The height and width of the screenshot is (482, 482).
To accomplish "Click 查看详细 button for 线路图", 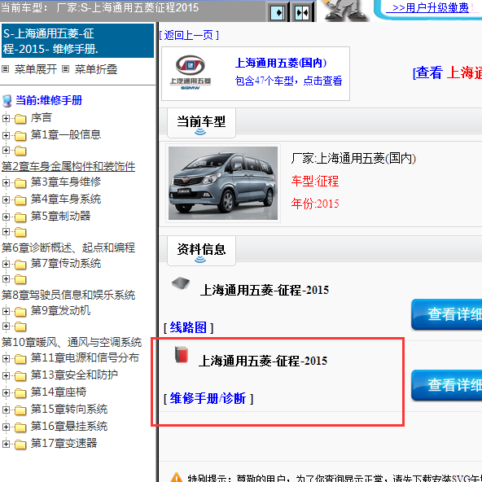I will pos(447,314).
